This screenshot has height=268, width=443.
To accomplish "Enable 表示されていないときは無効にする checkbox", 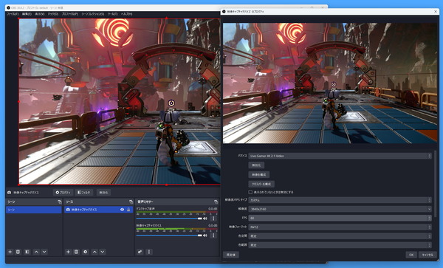I will tap(250, 192).
